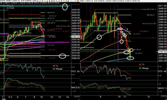Click the 'STO 24,' indicator label
Screen dimensions: 167x100
(76, 71)
